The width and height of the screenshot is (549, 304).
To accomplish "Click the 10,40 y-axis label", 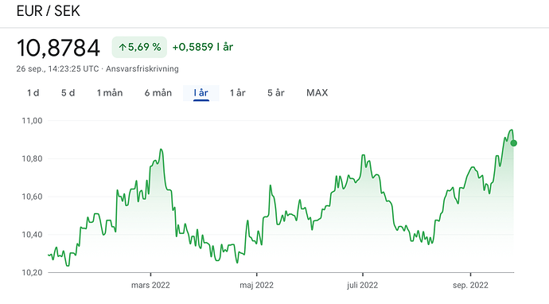I will coord(32,234).
